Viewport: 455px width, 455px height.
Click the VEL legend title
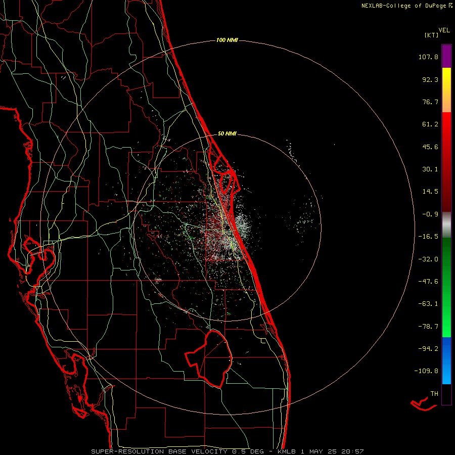[444, 30]
